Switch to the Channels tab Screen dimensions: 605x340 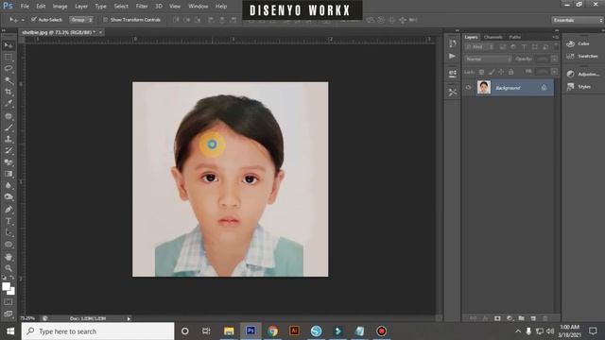(x=493, y=37)
